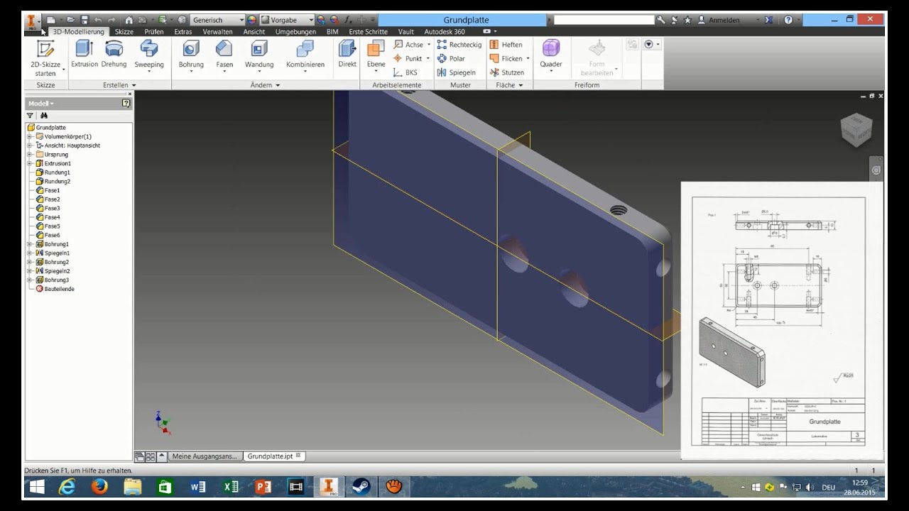This screenshot has height=511, width=909.
Task: Open the Ändern panel dropdown
Action: point(266,85)
